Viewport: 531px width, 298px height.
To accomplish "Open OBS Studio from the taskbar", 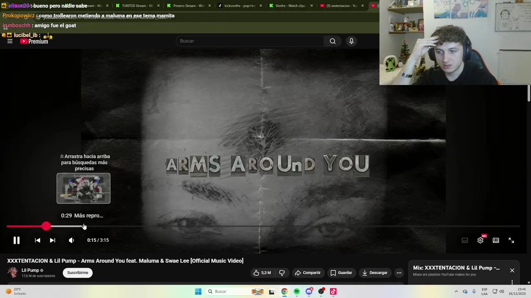I will (x=321, y=291).
